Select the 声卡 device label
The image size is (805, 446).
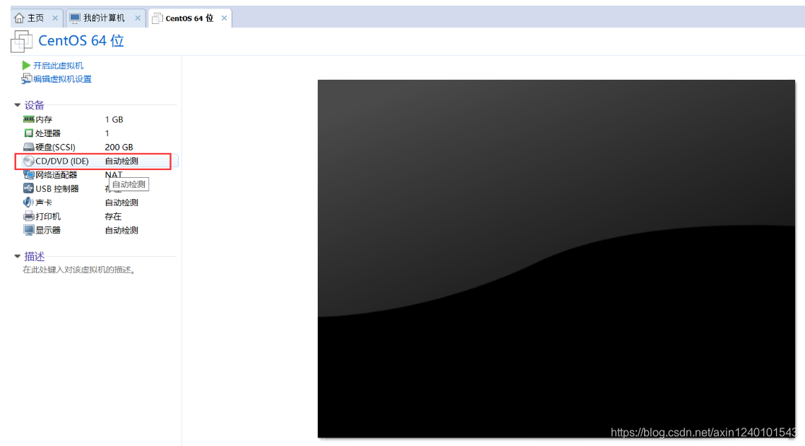(x=44, y=203)
